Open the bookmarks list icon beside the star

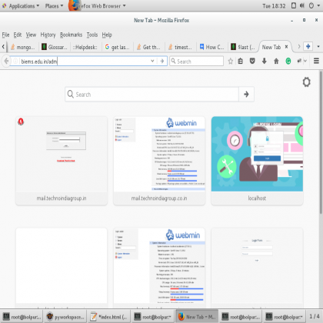click(241, 61)
